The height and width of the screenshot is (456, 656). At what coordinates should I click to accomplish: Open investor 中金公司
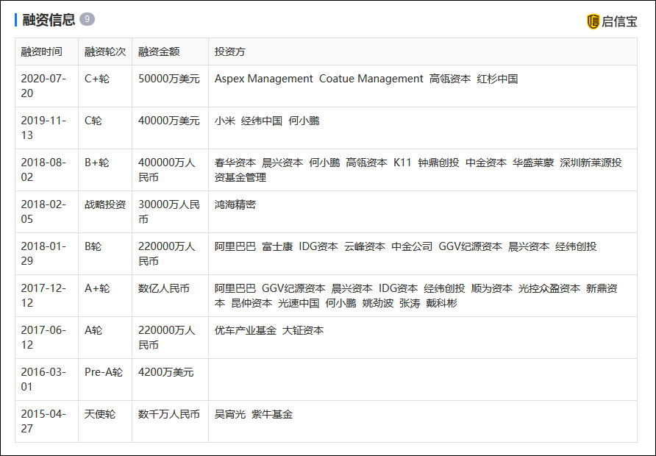point(412,246)
